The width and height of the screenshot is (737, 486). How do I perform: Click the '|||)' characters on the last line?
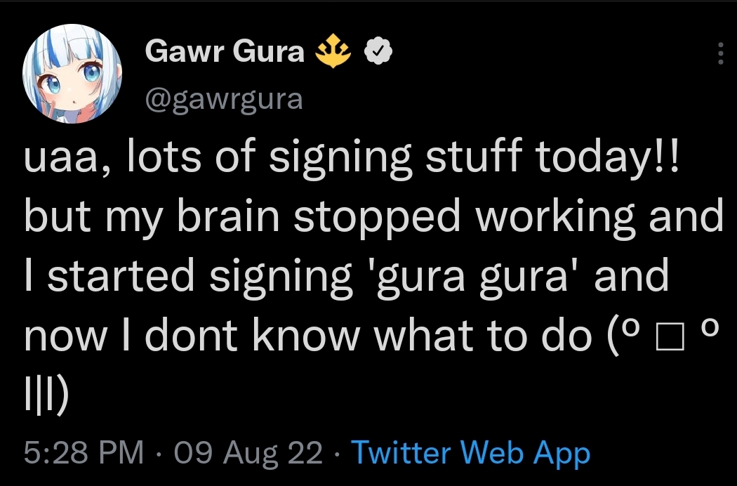pos(45,398)
